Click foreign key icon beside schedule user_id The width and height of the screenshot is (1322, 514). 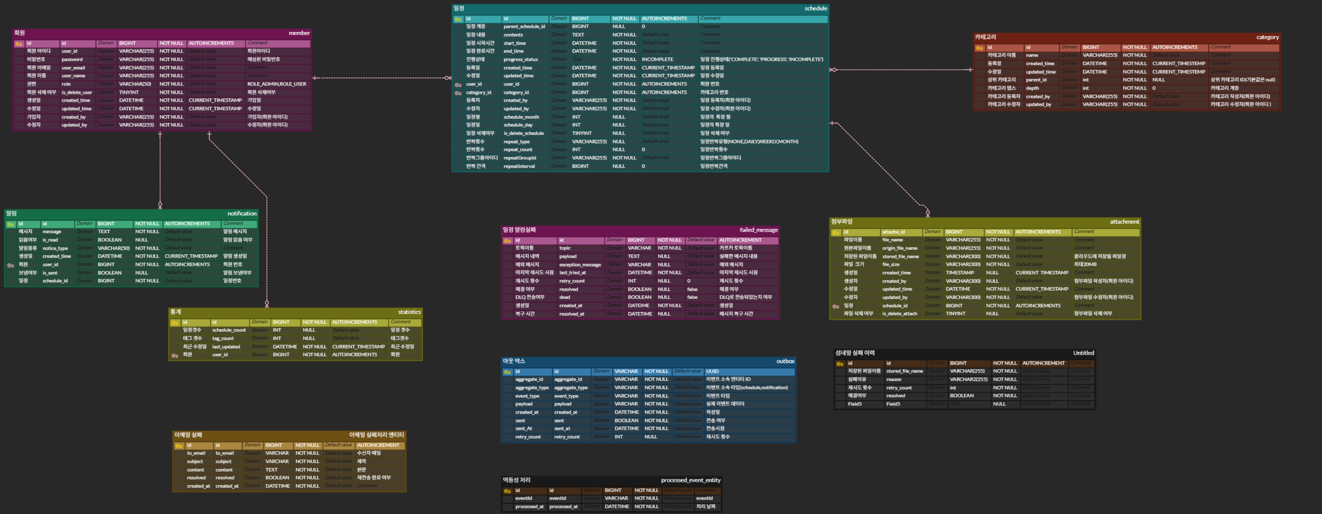(458, 85)
